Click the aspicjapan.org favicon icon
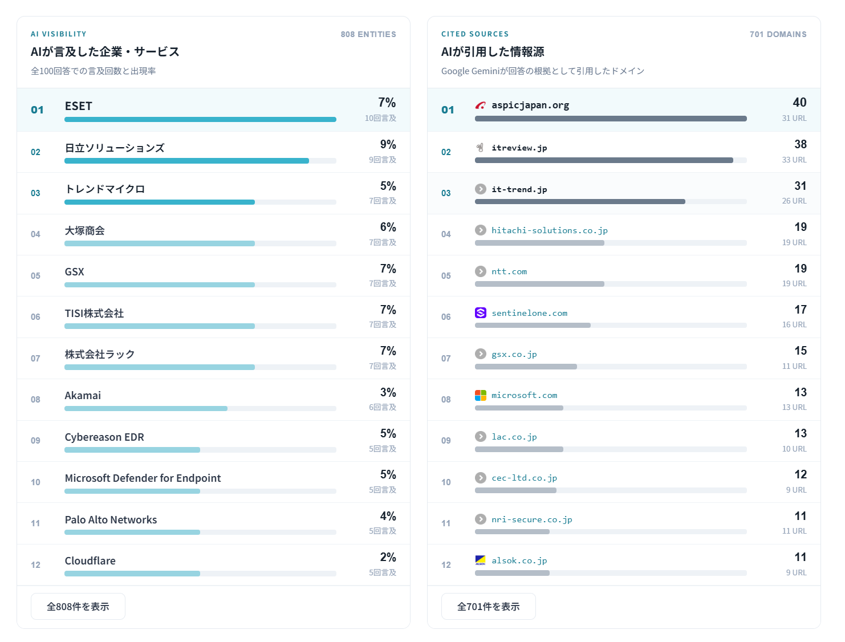 [x=481, y=105]
